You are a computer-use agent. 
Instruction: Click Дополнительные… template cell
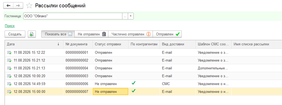click(x=213, y=68)
